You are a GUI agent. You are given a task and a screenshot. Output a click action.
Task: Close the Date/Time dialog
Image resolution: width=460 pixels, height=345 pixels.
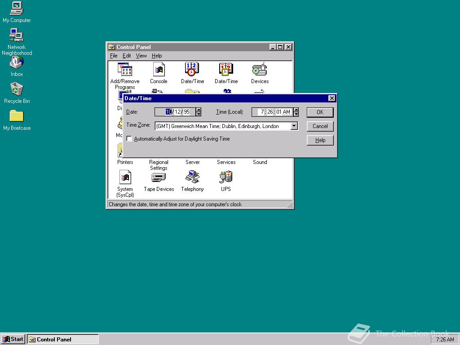pos(332,98)
